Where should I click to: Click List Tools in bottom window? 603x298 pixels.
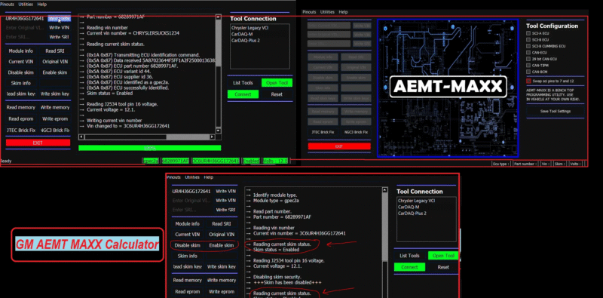(409, 256)
